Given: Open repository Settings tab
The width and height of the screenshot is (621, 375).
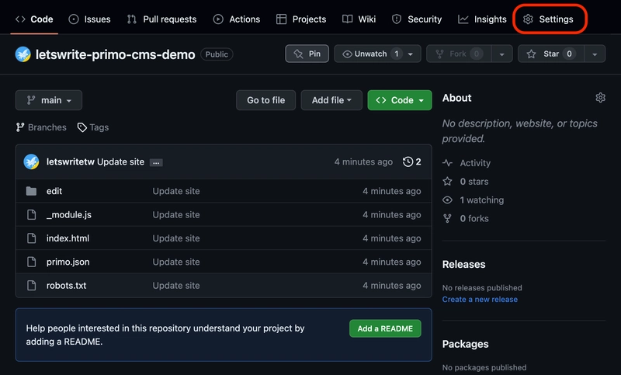Looking at the screenshot, I should pos(548,19).
